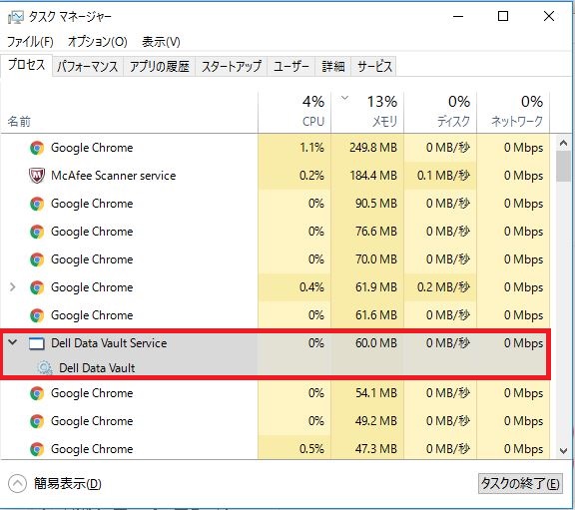The height and width of the screenshot is (510, 575).
Task: Sort by the ディスク column header
Action: click(440, 112)
